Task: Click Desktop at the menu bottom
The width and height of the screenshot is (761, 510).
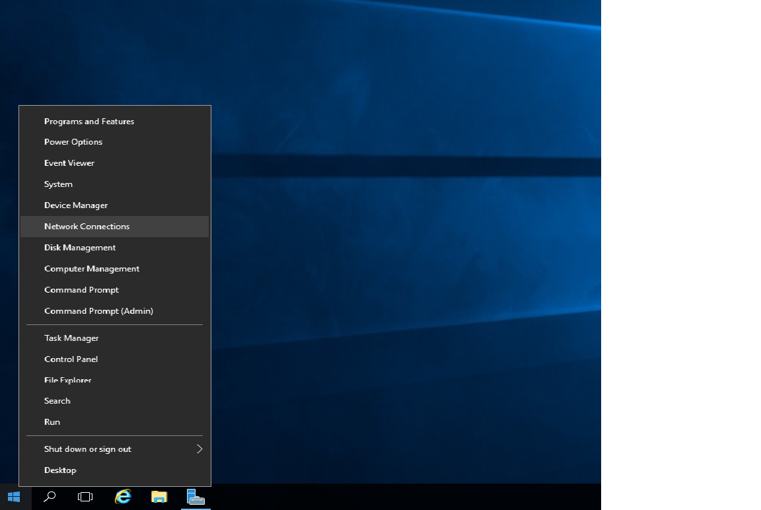Action: [60, 470]
